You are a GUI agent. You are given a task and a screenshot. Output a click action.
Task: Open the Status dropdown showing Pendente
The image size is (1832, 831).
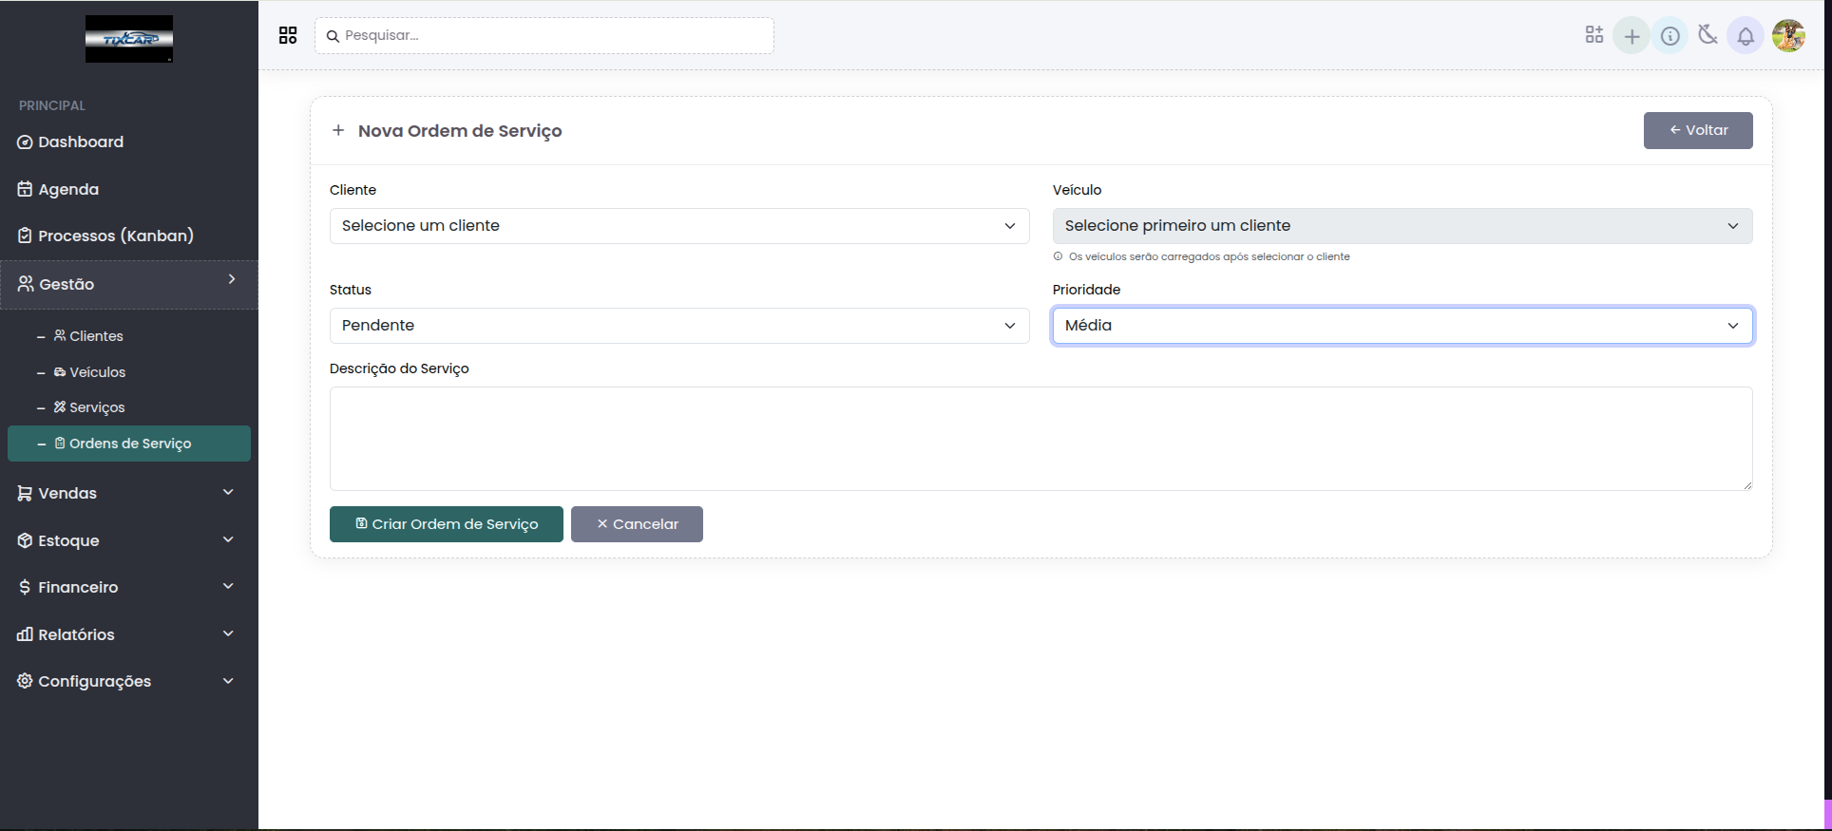[678, 326]
